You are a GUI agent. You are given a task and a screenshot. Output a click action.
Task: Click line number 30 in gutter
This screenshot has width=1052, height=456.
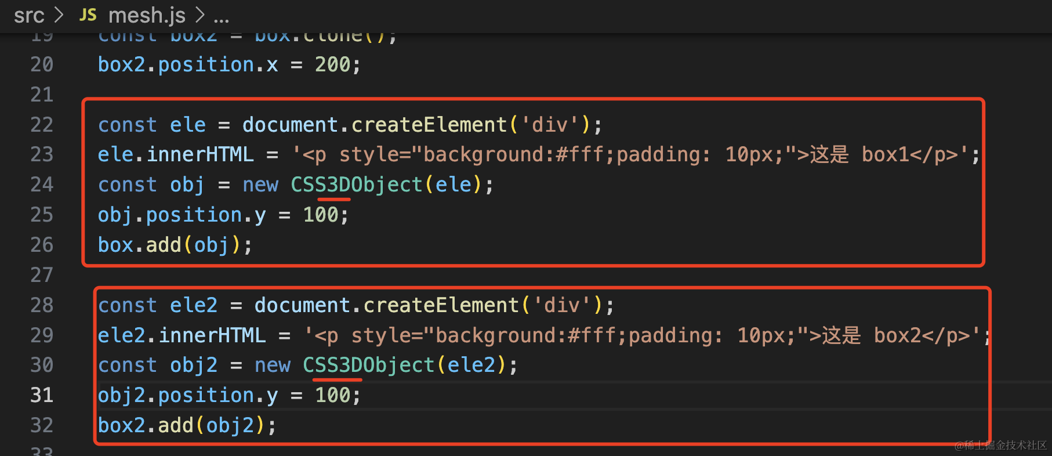(x=42, y=365)
